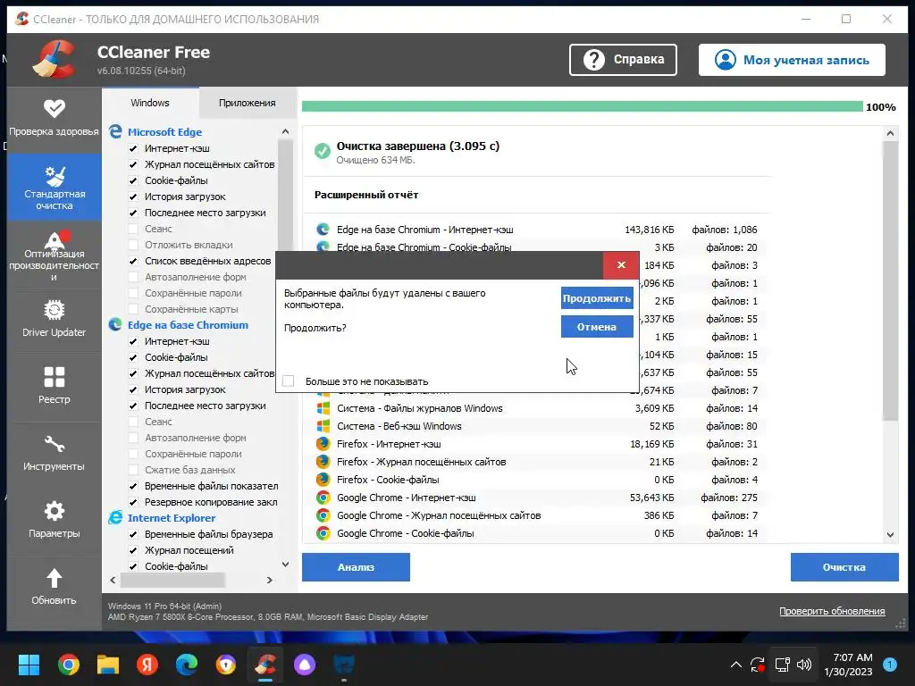915x686 pixels.
Task: Click Chrome icon in Журнал посещённых сайтов row
Action: coord(323,515)
